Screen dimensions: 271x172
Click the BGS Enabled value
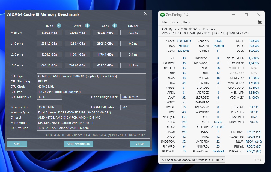point(184,46)
